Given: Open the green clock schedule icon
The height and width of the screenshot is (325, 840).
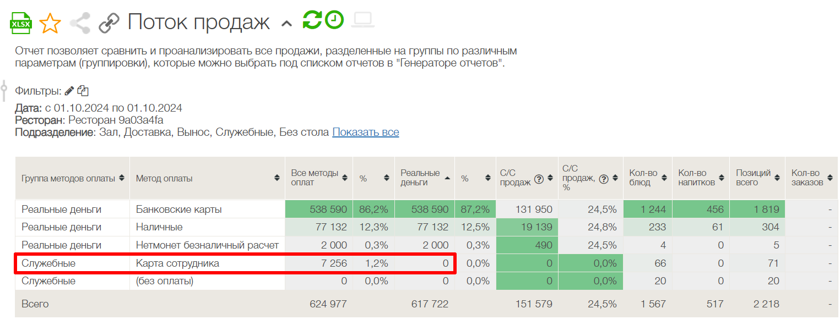Looking at the screenshot, I should coord(334,20).
